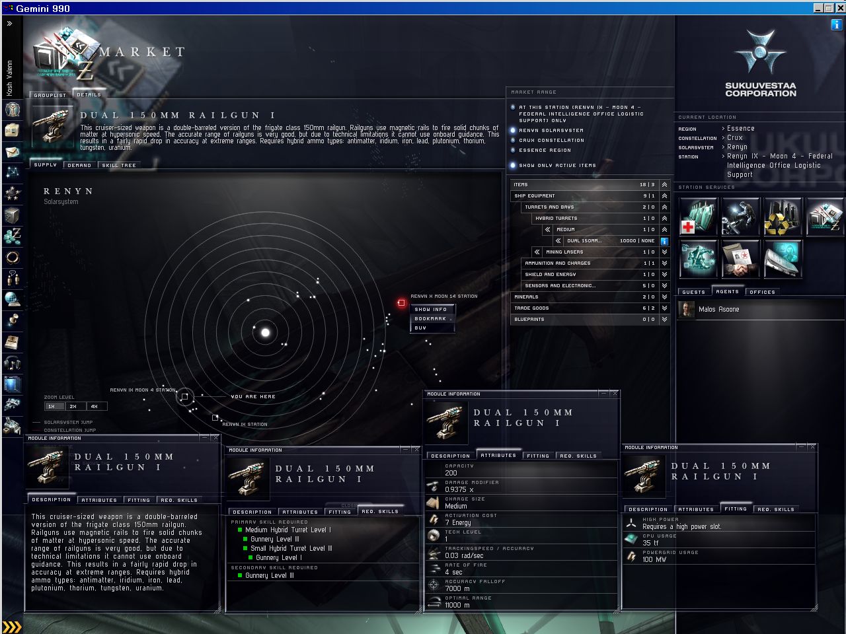
Task: Open the Crux constellation link
Action: pos(735,138)
